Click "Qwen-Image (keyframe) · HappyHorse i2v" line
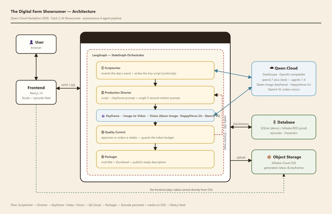This screenshot has height=214, width=332. [284, 85]
